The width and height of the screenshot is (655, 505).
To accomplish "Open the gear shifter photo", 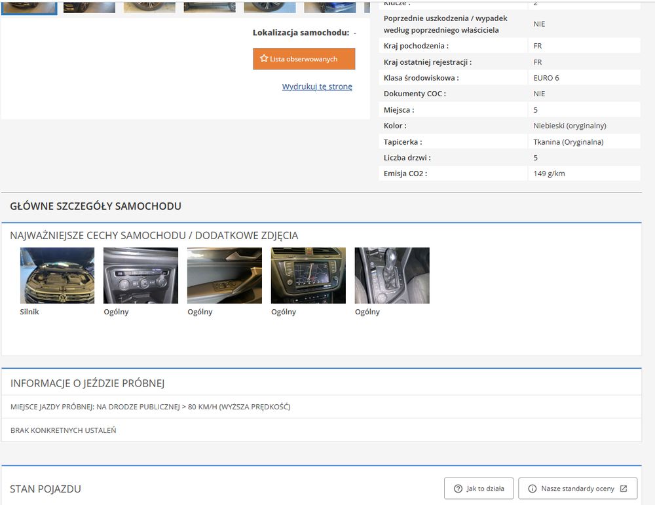I will coord(392,275).
